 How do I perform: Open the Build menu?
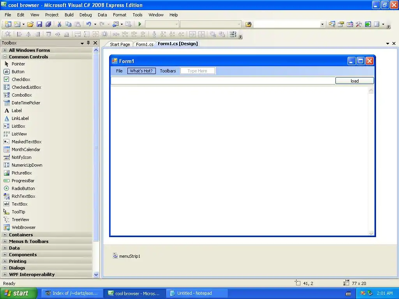[x=69, y=15]
